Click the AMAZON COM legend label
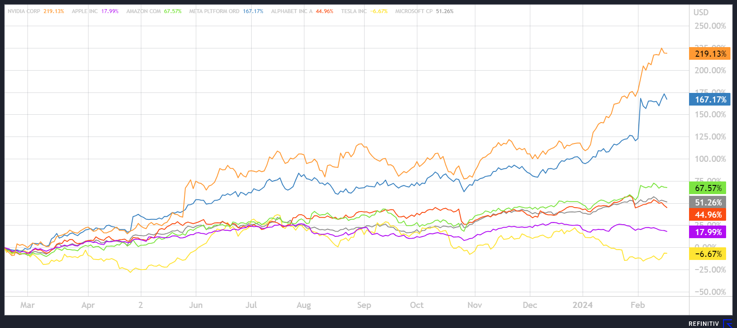737x328 pixels. pyautogui.click(x=143, y=11)
